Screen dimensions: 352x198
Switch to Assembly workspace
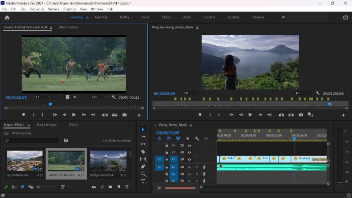(x=101, y=17)
